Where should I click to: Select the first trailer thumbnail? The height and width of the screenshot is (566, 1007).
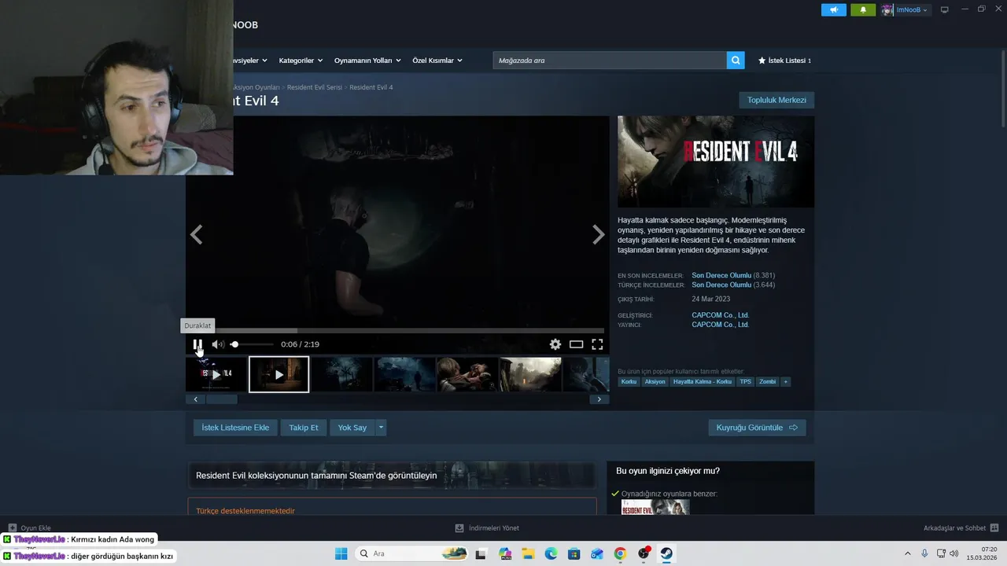tap(216, 374)
